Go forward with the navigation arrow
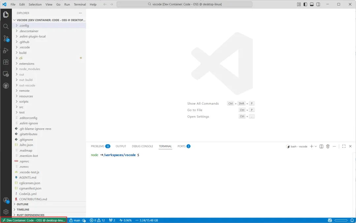356x223 pixels. (x=111, y=4)
